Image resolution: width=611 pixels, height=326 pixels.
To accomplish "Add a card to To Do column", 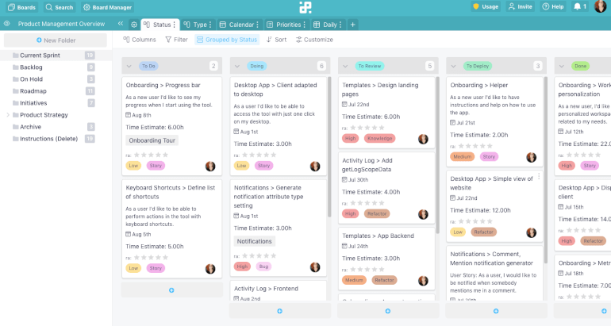I will tap(171, 290).
